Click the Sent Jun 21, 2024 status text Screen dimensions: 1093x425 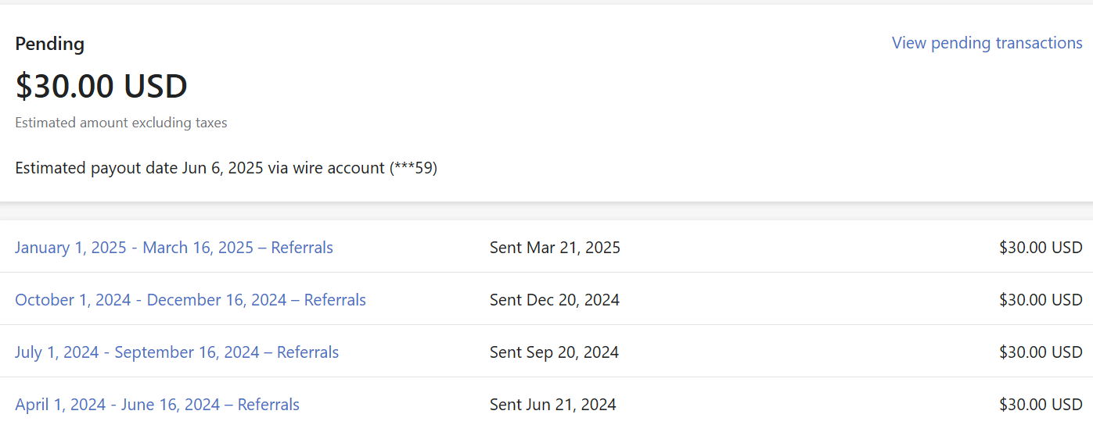pyautogui.click(x=553, y=405)
